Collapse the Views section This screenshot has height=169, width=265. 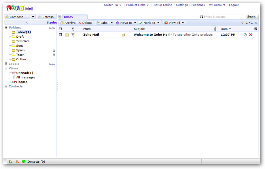[6, 68]
